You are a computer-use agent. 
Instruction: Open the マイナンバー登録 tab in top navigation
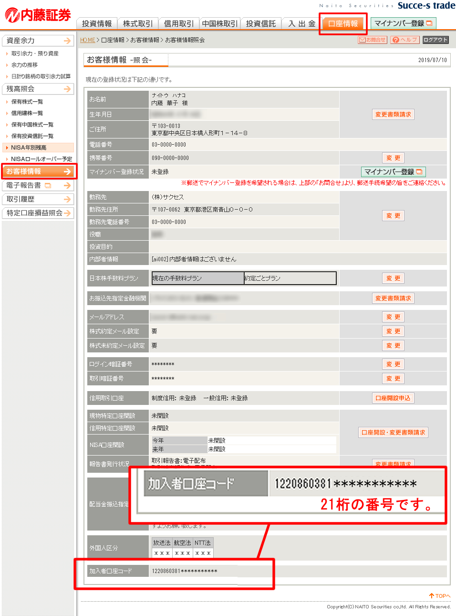pos(403,23)
